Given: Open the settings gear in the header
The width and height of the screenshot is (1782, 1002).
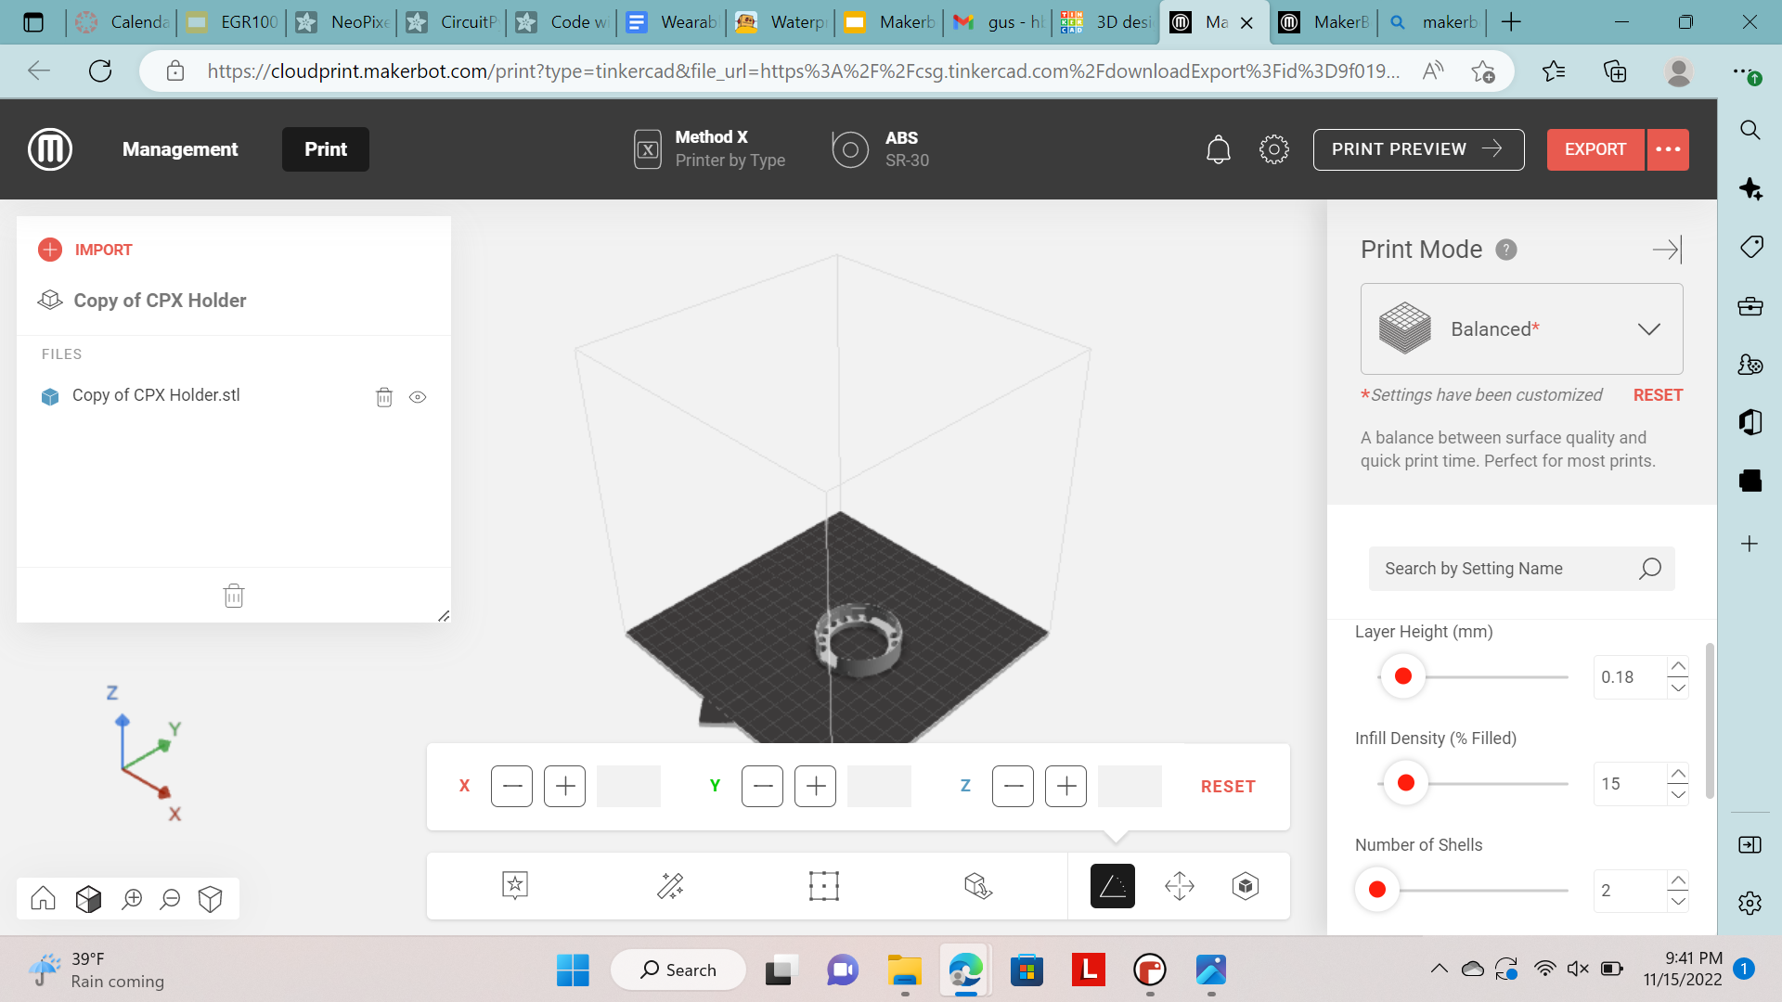Looking at the screenshot, I should point(1273,148).
